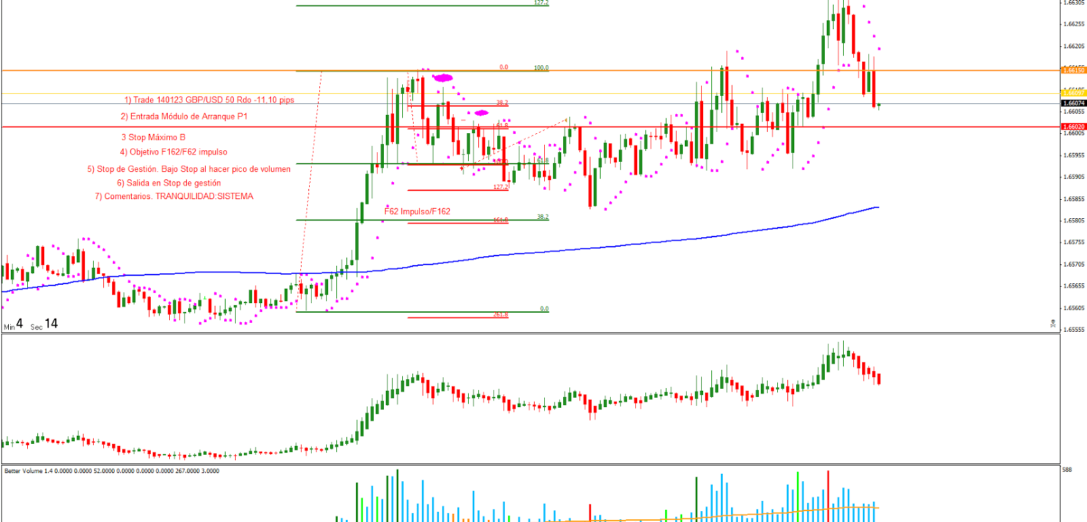This screenshot has height=522, width=1087.
Task: Click the tallest red bar in Better Volume
Action: pos(827,496)
